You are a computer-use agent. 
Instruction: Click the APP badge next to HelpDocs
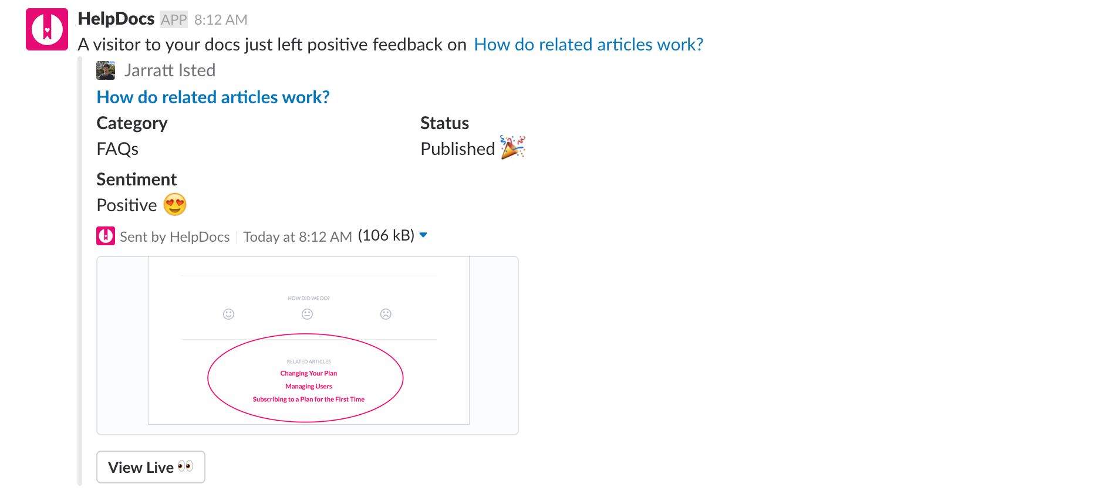[x=174, y=19]
